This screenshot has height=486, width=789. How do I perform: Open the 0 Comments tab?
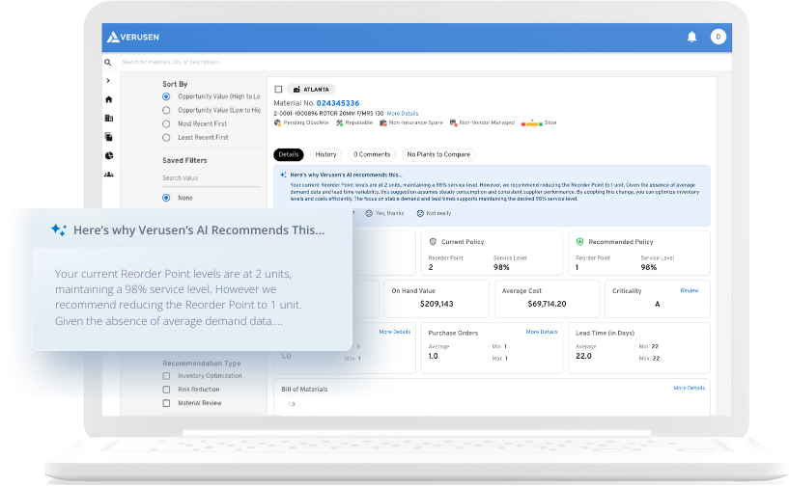tap(372, 155)
